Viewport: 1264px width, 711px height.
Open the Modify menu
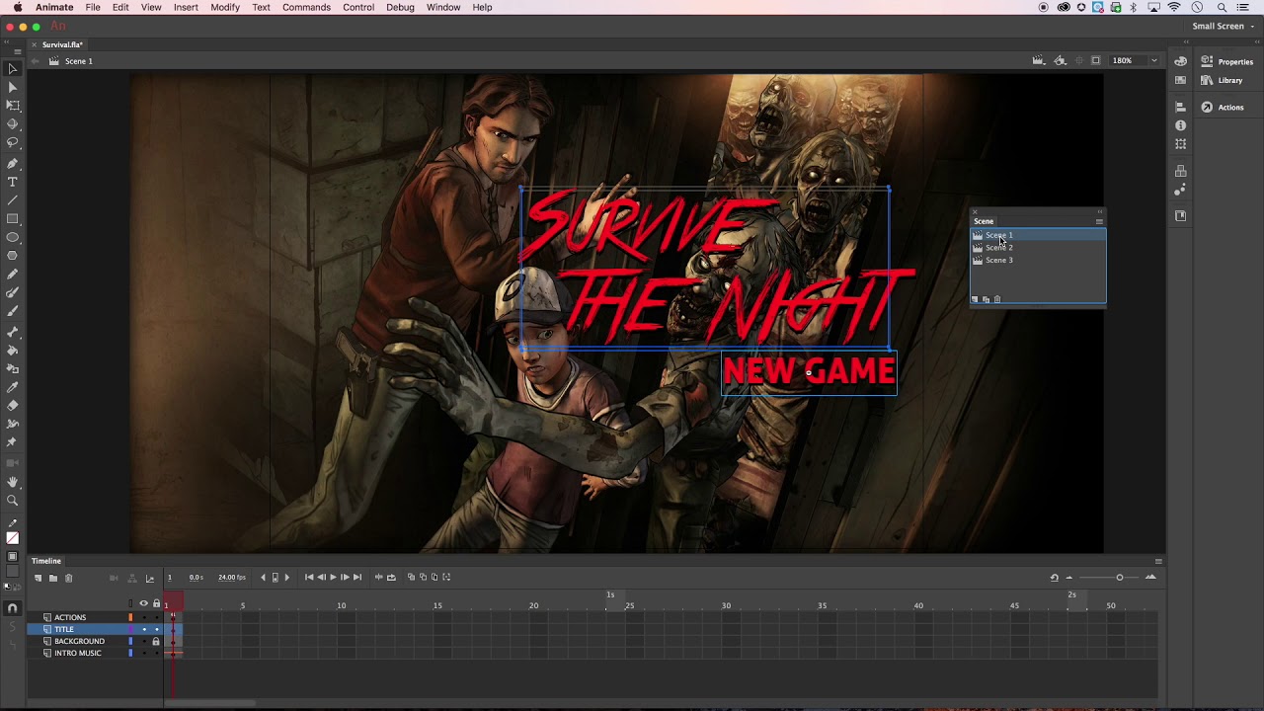pyautogui.click(x=225, y=7)
